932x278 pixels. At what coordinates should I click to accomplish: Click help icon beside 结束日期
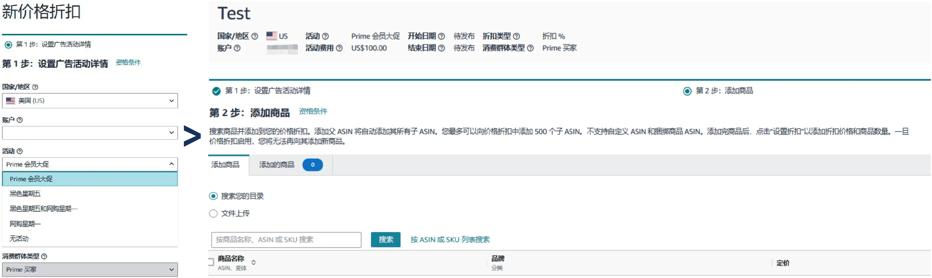pos(441,48)
